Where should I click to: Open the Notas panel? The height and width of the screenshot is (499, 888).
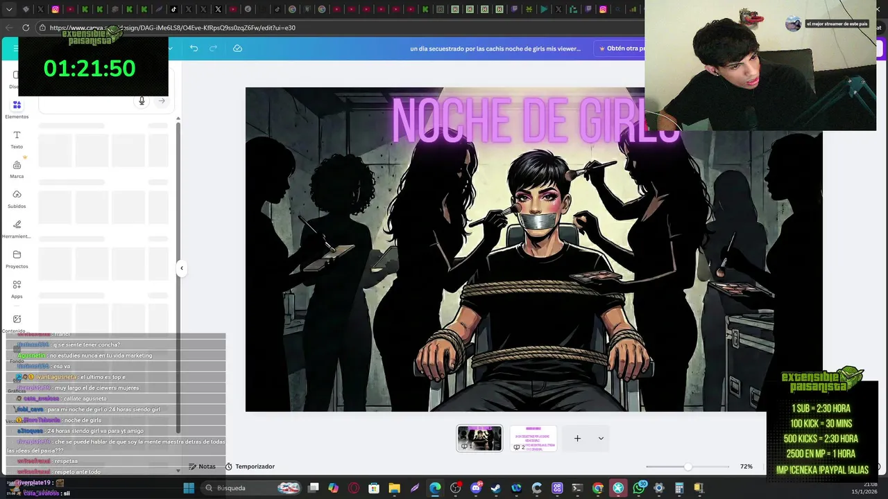(202, 466)
